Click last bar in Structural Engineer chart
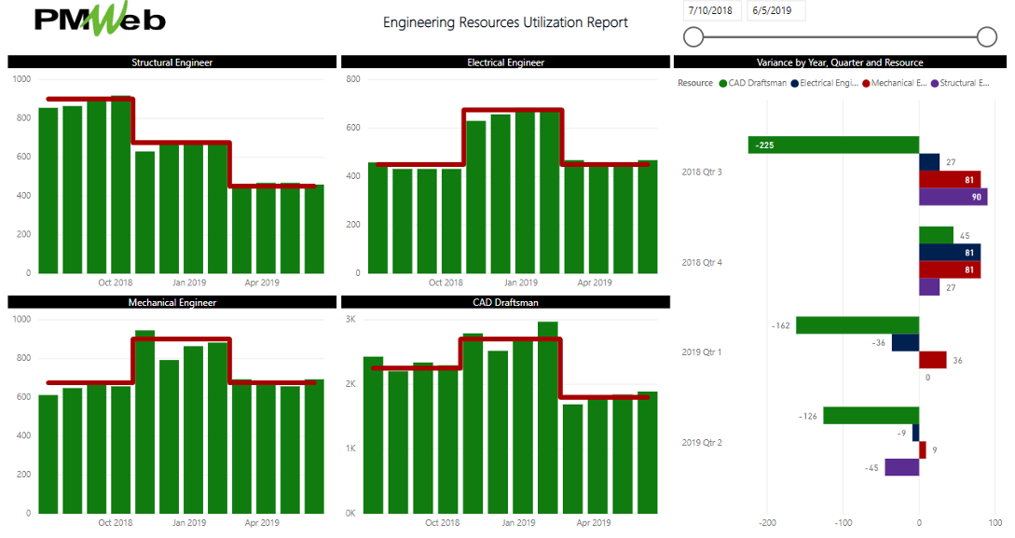The image size is (1015, 538). click(315, 229)
